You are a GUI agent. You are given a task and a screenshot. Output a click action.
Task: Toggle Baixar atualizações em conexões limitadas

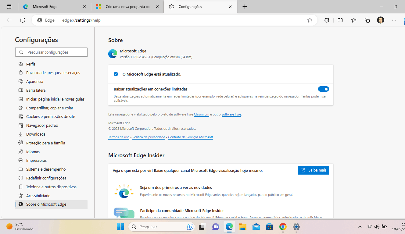click(323, 89)
